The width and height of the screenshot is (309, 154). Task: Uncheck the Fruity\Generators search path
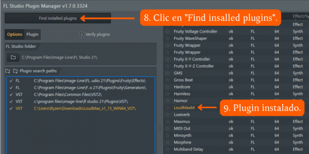11,87
